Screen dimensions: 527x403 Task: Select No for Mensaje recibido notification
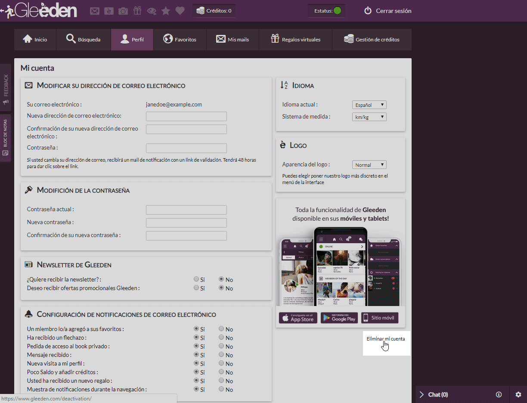(x=221, y=355)
